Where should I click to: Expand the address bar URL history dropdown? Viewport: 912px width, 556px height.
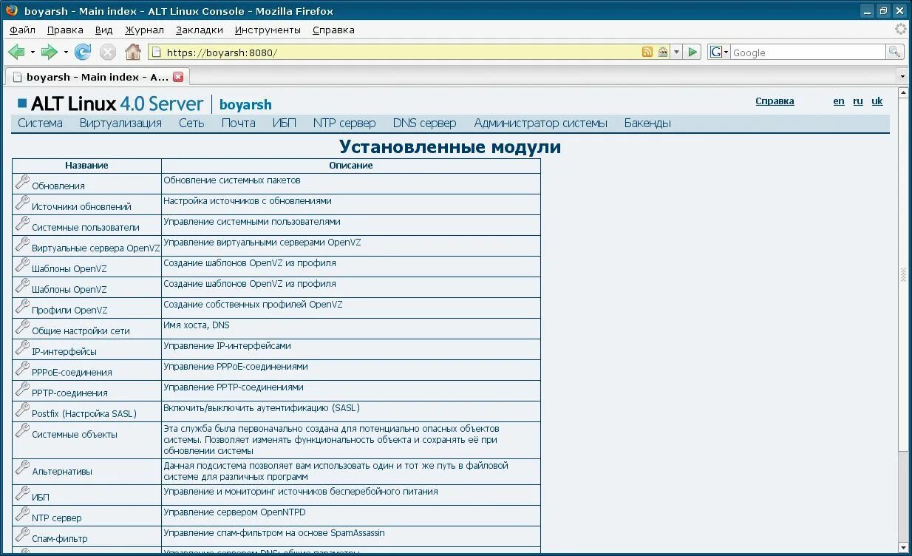click(x=676, y=52)
